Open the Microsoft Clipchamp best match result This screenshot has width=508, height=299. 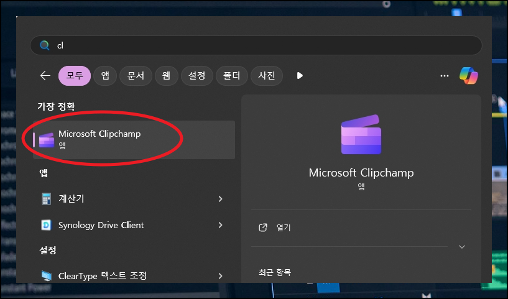tap(134, 140)
